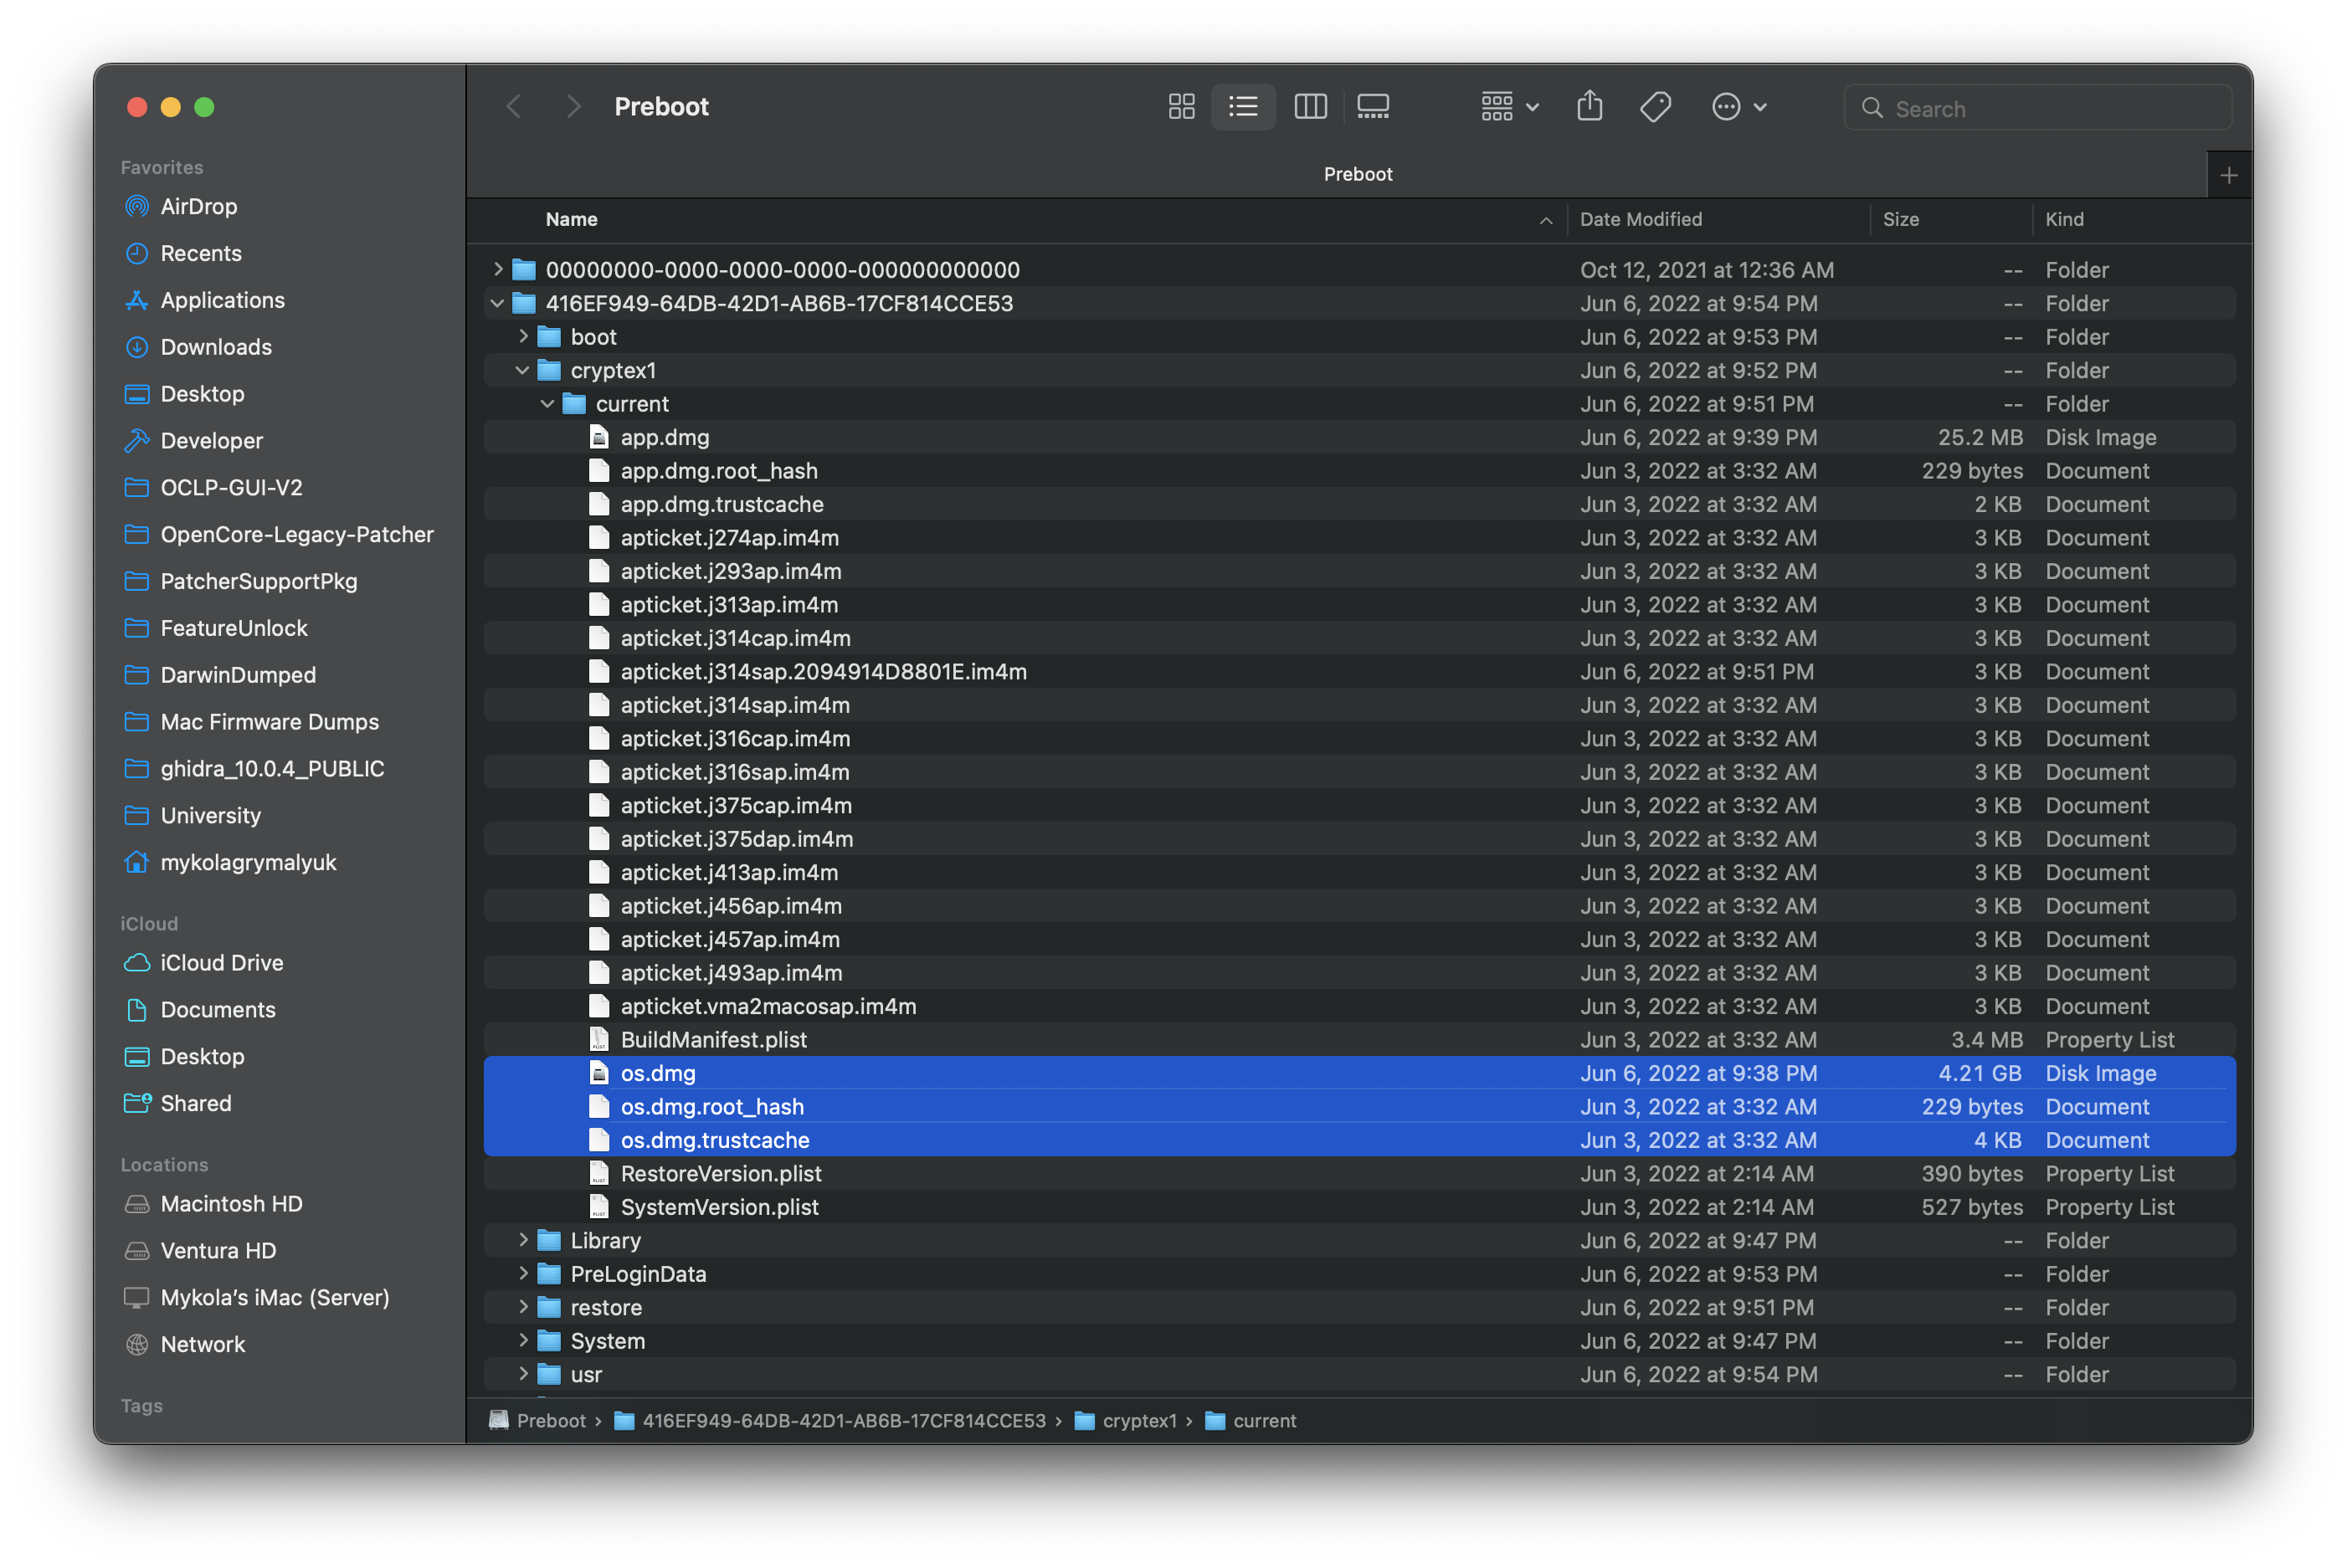
Task: Open AirDrop in the sidebar
Action: tap(199, 206)
